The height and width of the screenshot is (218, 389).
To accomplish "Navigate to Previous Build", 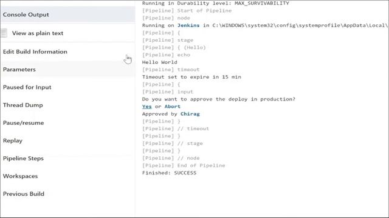I will coord(24,194).
